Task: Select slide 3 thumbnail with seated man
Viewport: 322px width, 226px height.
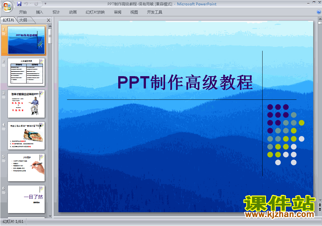Action: point(26,104)
